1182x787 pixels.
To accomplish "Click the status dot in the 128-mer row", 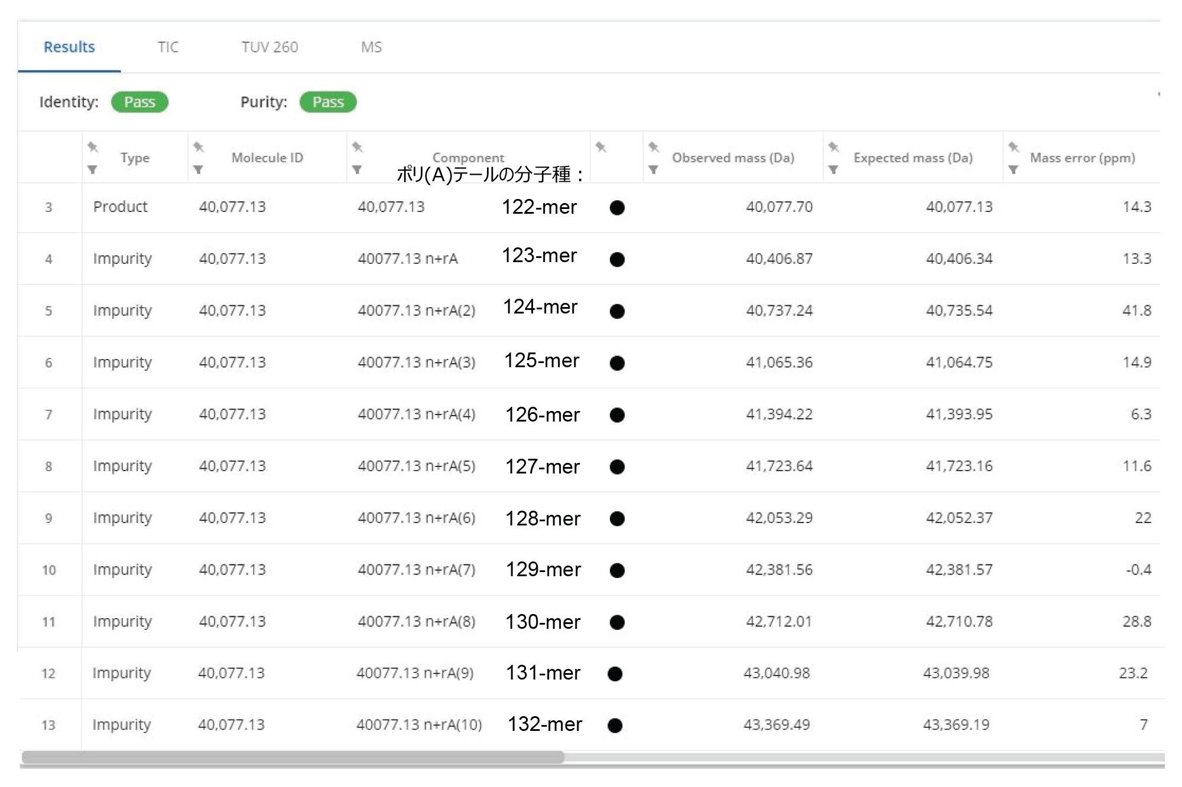I will [617, 519].
